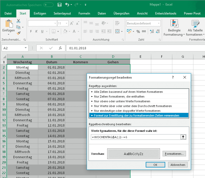Click the percent style icon
Viewport: 205px width, 178px height.
point(138,31)
